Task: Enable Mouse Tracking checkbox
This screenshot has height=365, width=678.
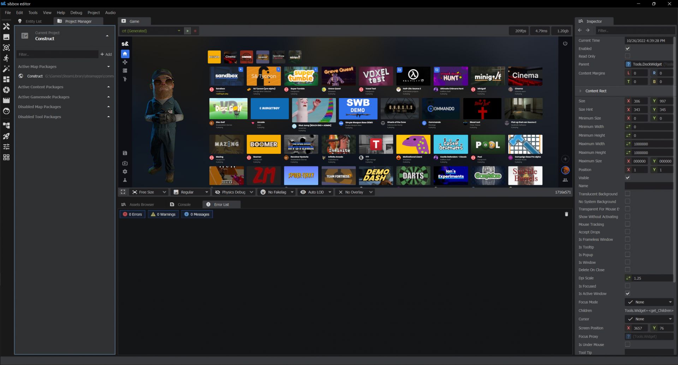Action: tap(628, 224)
